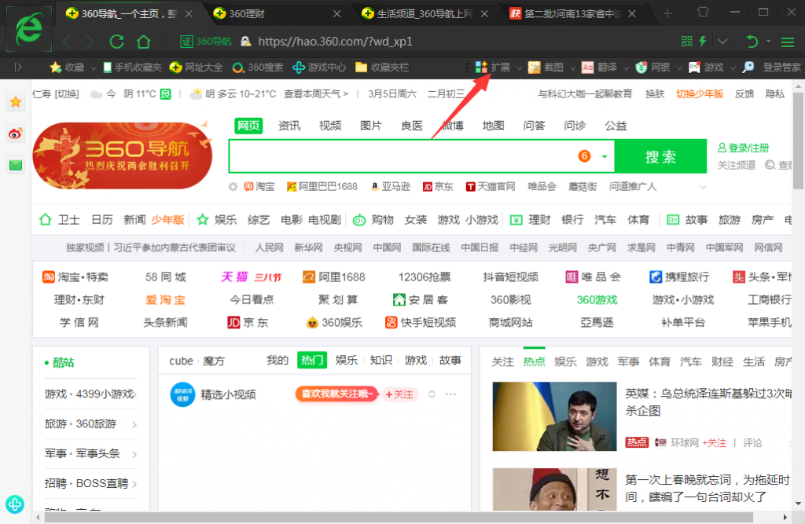Open the QR code icon in address bar
The width and height of the screenshot is (805, 524).
click(686, 42)
